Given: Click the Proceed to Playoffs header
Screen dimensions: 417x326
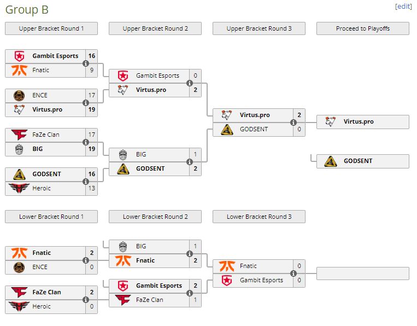Looking at the screenshot, I should pos(363,28).
